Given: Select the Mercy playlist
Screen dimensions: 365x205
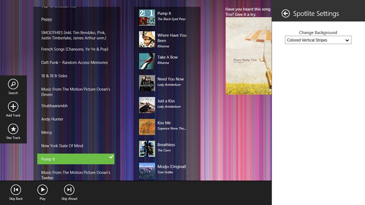Looking at the screenshot, I should 47,133.
